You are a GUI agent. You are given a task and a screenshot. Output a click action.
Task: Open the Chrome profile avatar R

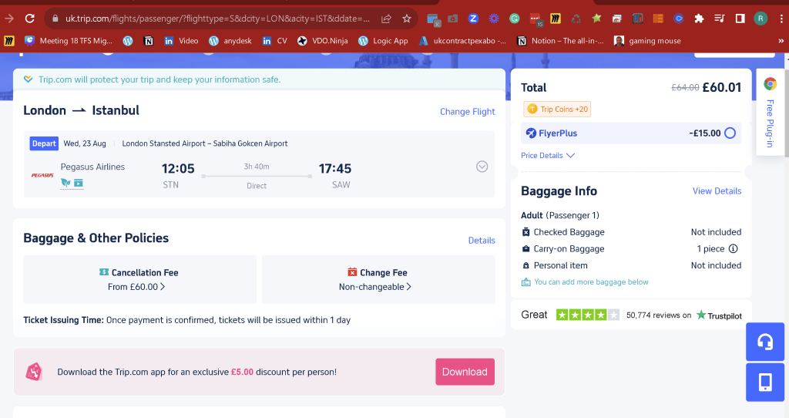coord(760,19)
